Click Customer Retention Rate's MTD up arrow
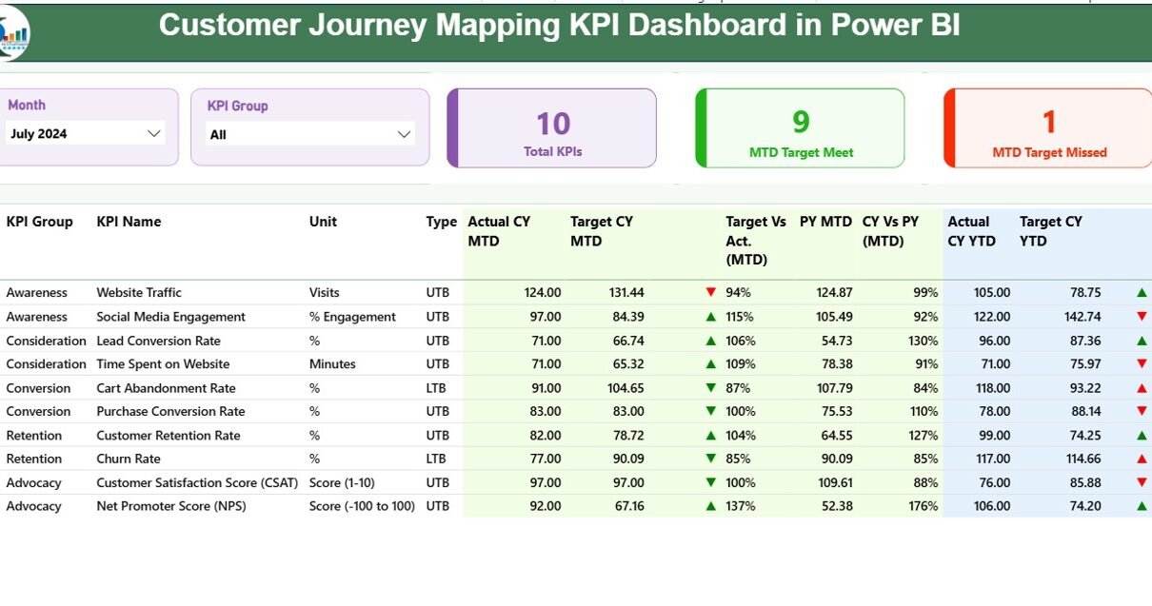This screenshot has width=1152, height=606. (x=710, y=436)
